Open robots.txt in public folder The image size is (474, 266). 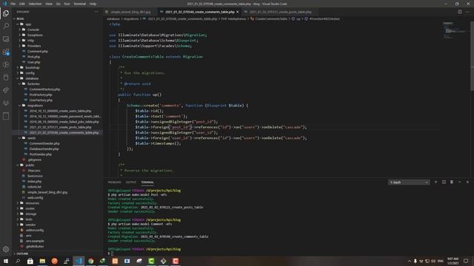[x=34, y=187]
